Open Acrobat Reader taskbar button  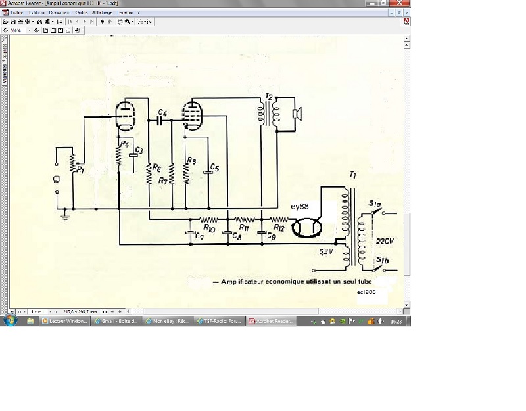point(271,321)
